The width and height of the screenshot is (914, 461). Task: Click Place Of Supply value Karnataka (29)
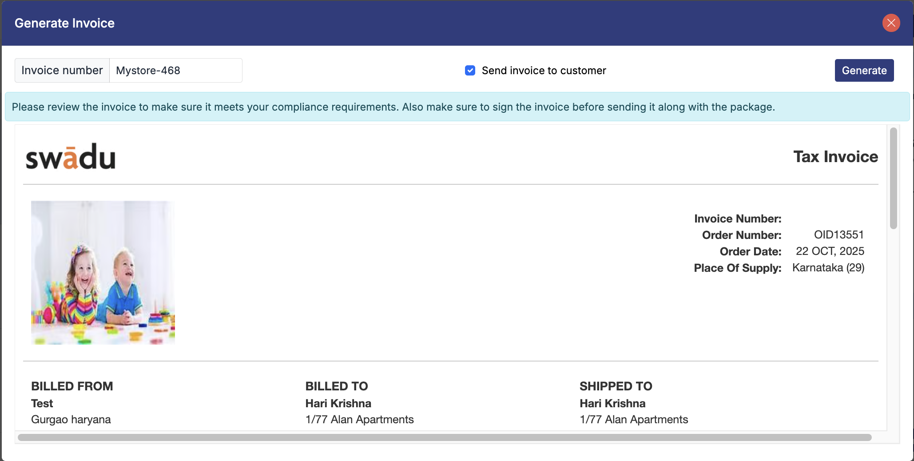click(x=828, y=268)
